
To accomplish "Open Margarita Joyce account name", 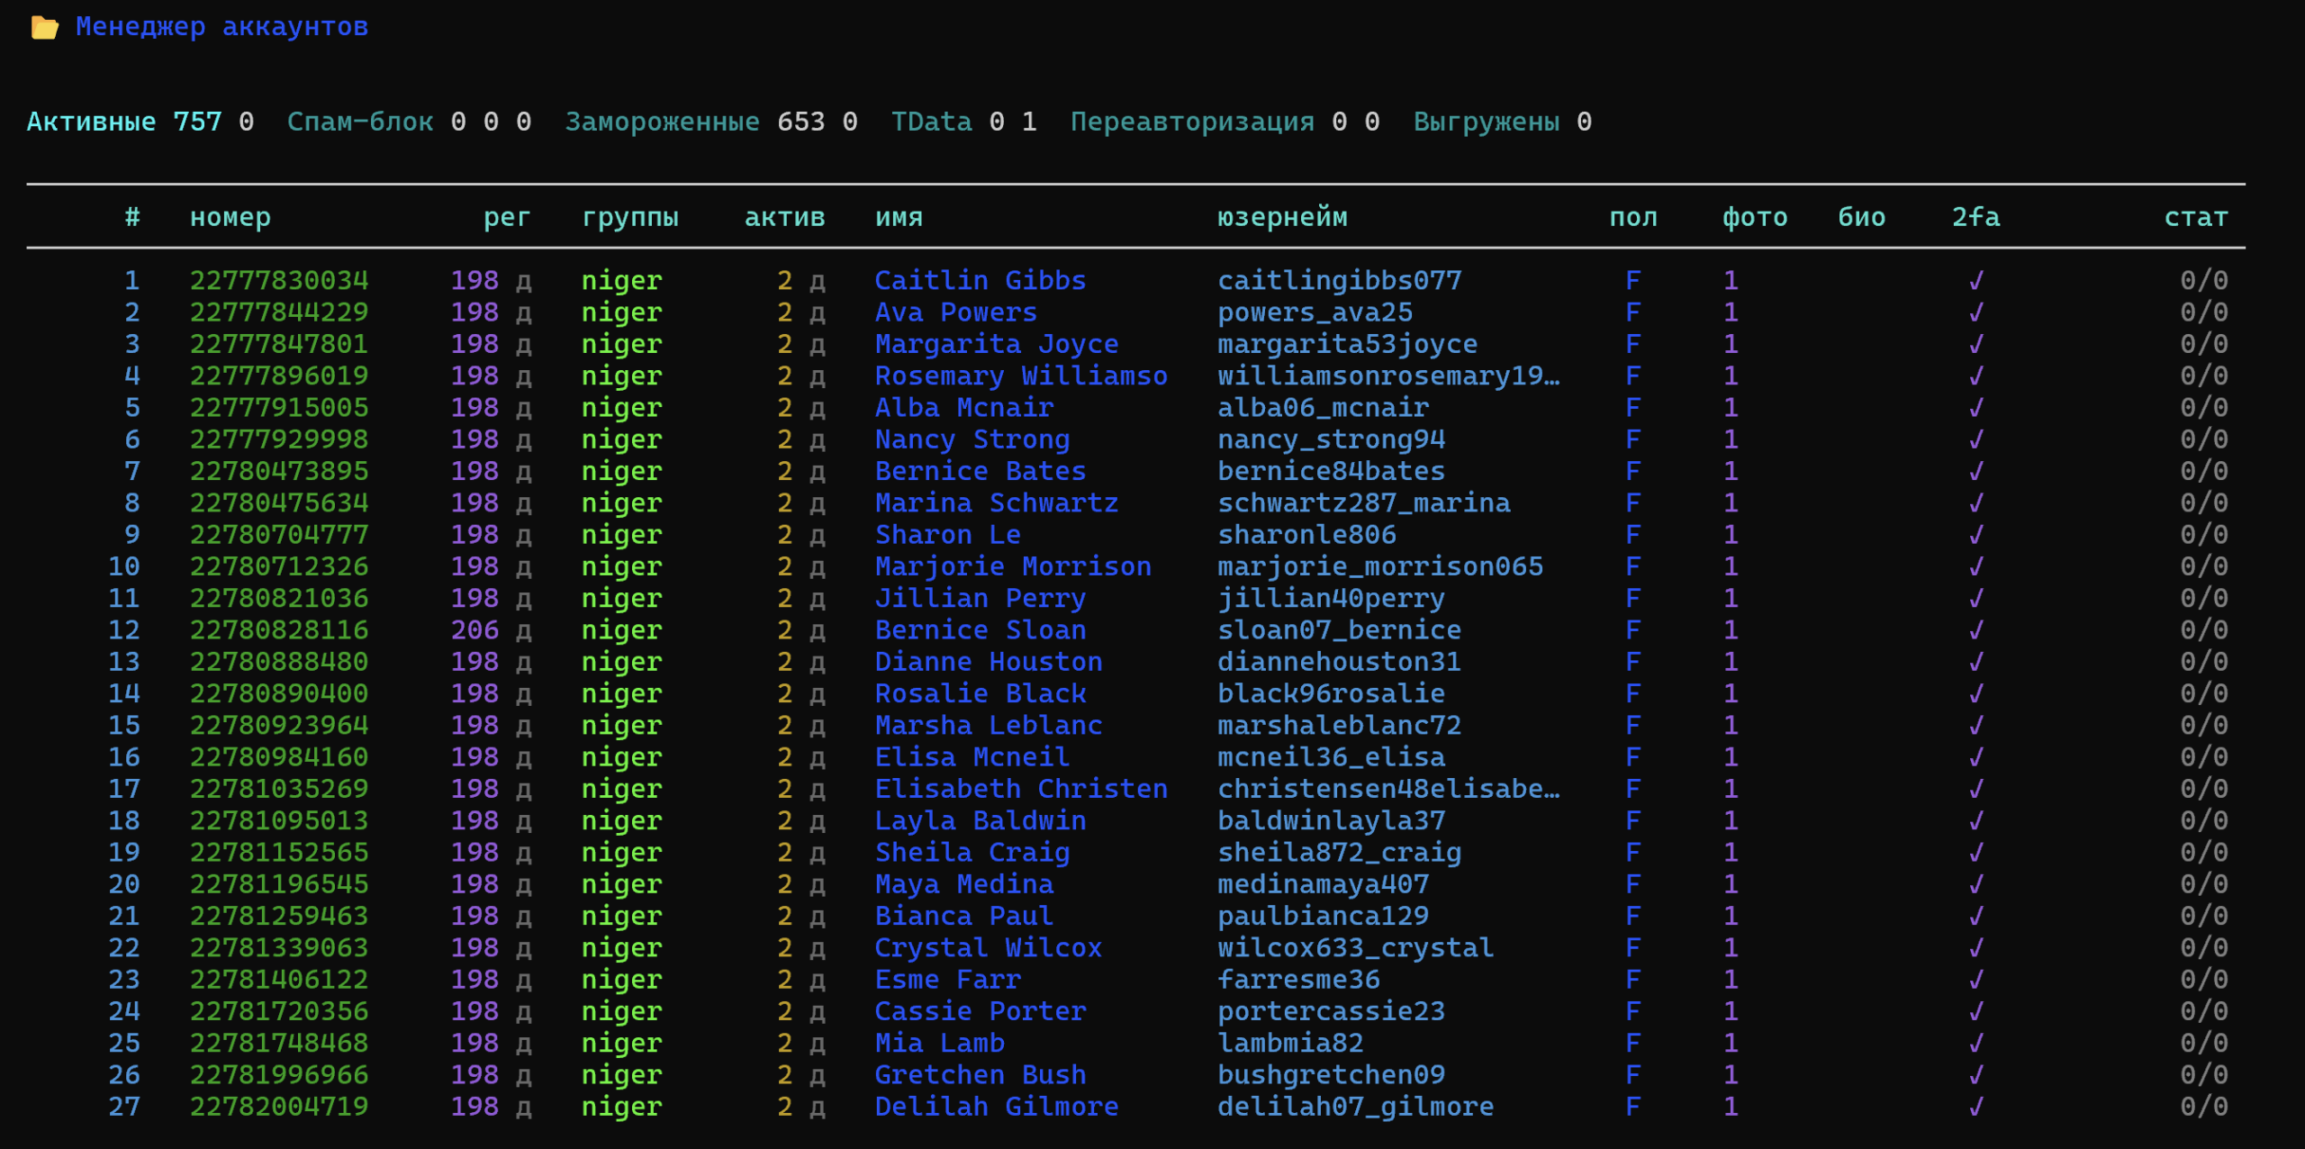I will pyautogui.click(x=996, y=344).
